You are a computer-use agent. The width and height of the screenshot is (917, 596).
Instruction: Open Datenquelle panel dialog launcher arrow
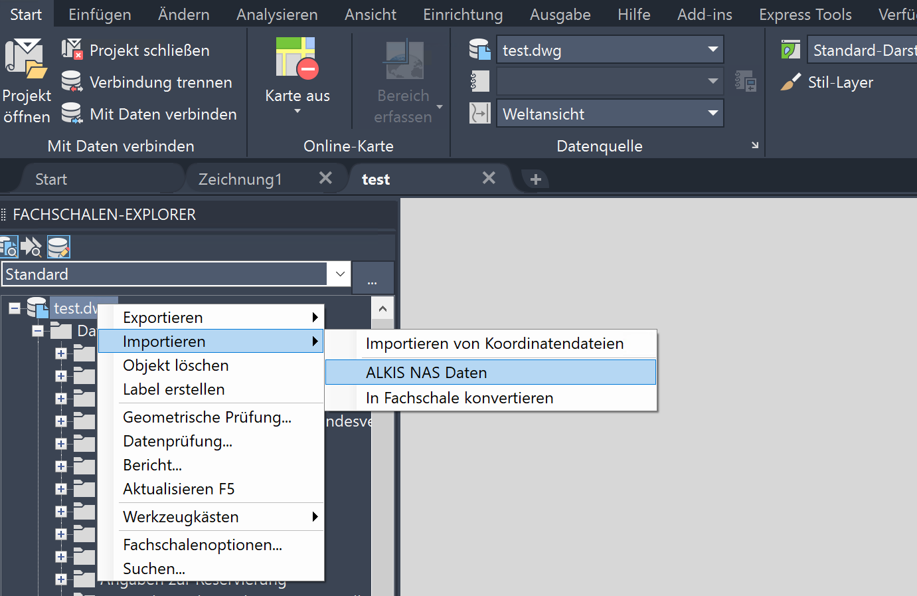pyautogui.click(x=755, y=145)
